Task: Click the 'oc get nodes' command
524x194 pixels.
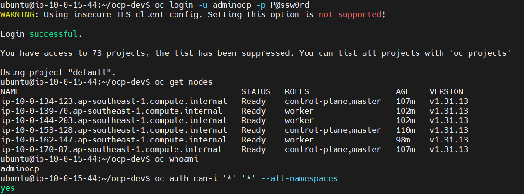Action: [184, 82]
